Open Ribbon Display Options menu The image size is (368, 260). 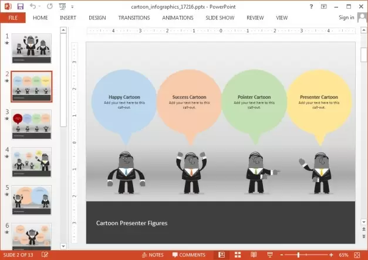pos(323,6)
